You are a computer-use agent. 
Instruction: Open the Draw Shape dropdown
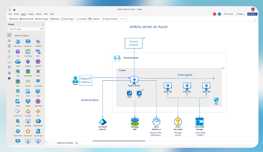tap(68, 19)
